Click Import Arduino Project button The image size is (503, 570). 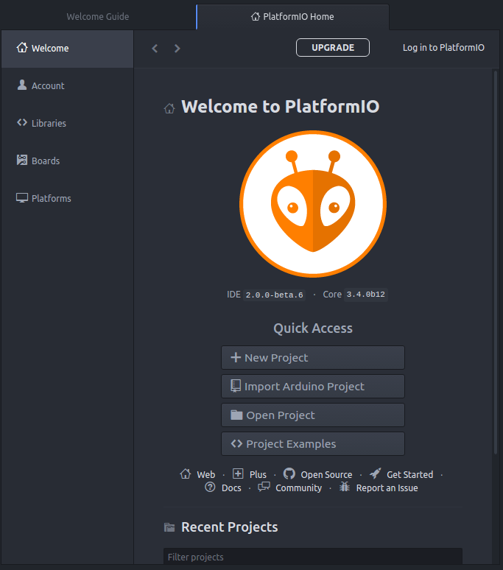[313, 387]
